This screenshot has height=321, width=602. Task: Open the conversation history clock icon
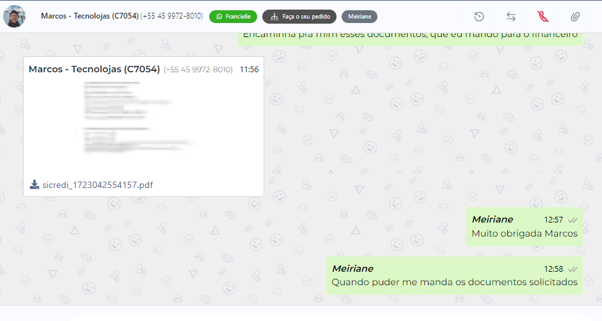pyautogui.click(x=479, y=17)
